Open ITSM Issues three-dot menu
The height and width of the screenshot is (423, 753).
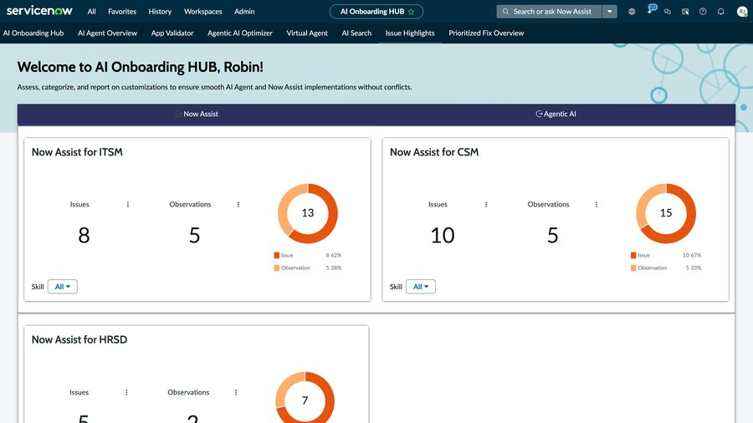128,204
